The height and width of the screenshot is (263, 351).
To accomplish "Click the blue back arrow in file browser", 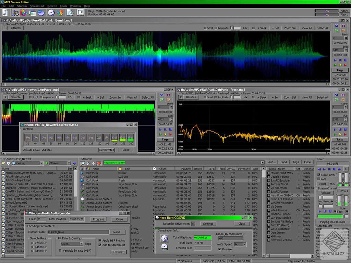I will tap(75, 163).
